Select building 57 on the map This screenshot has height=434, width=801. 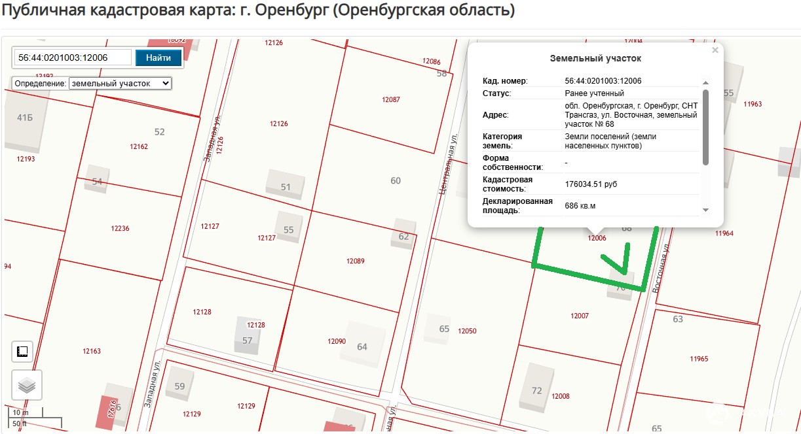248,336
